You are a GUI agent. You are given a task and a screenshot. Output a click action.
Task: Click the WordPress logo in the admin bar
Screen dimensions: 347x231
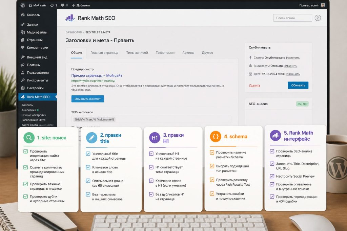coord(23,5)
